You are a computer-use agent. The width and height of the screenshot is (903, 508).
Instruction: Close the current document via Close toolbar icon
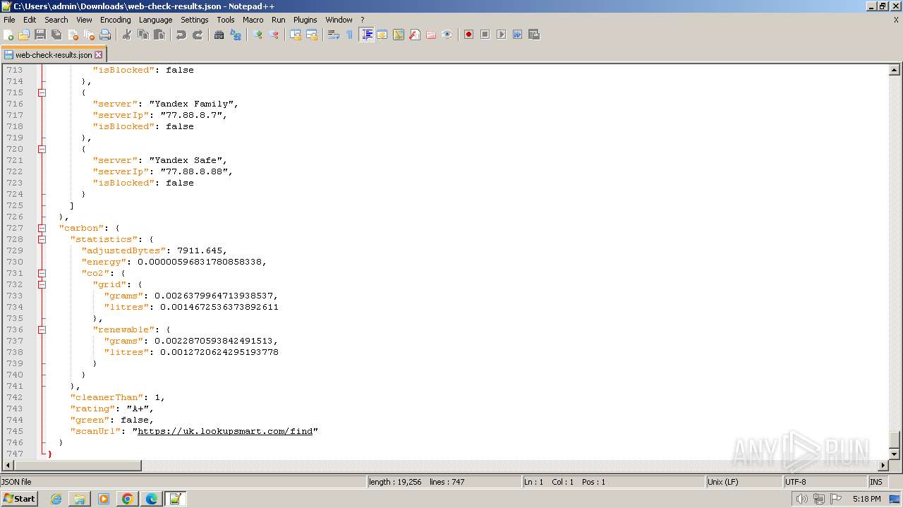(x=73, y=35)
